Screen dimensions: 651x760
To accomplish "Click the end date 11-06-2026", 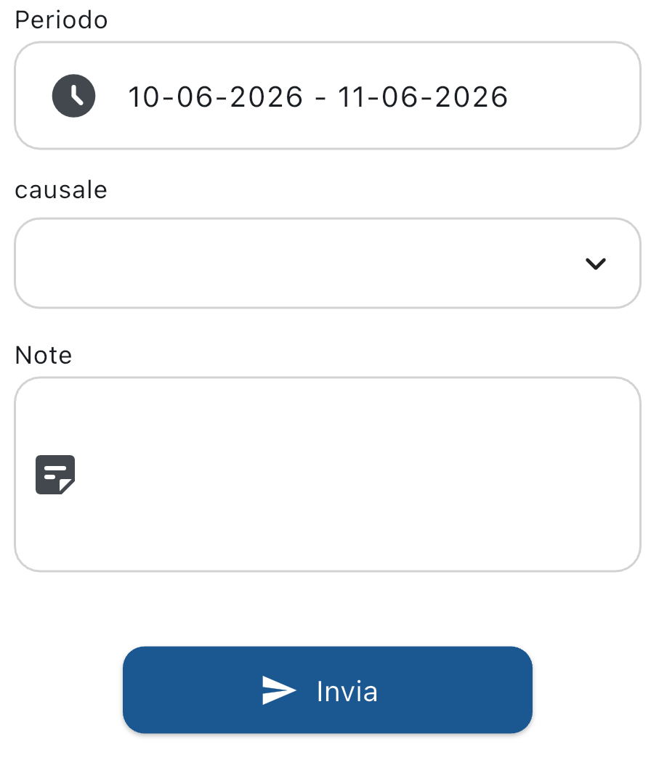I will tap(423, 97).
